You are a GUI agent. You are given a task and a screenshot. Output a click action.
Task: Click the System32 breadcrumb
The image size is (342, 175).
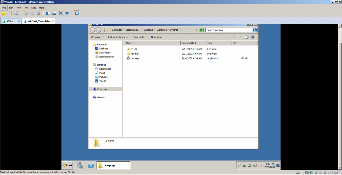(x=161, y=30)
